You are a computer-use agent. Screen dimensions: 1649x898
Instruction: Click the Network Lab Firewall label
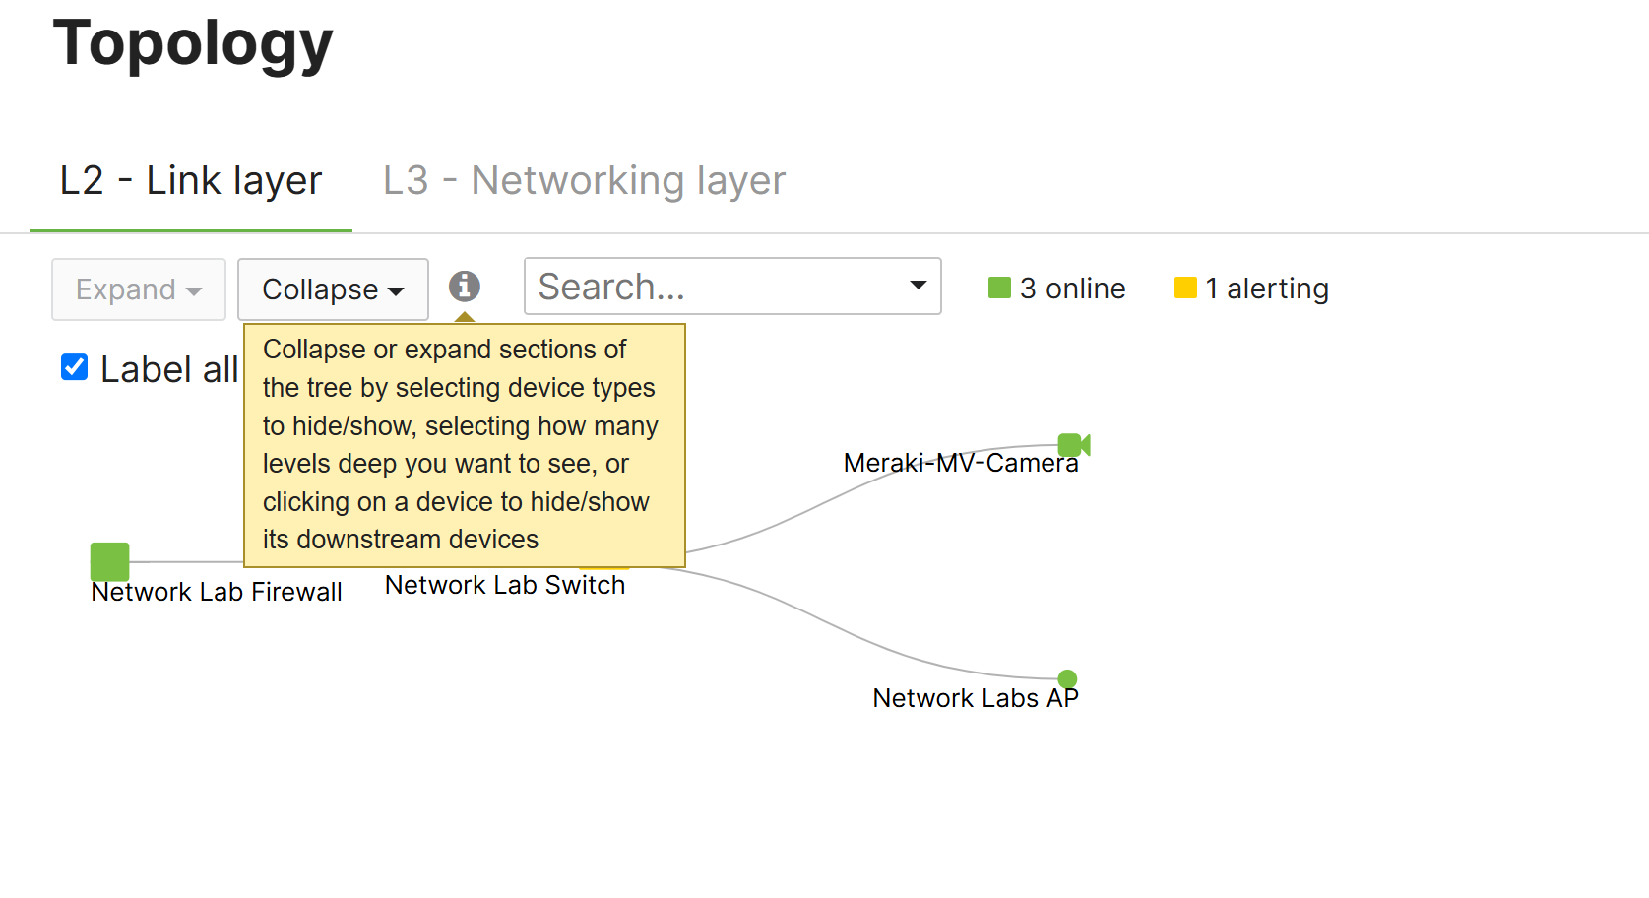[x=217, y=592]
